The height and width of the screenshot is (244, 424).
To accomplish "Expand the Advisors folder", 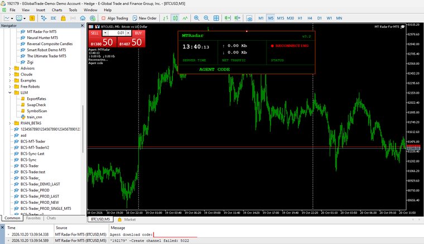I will click(10, 68).
